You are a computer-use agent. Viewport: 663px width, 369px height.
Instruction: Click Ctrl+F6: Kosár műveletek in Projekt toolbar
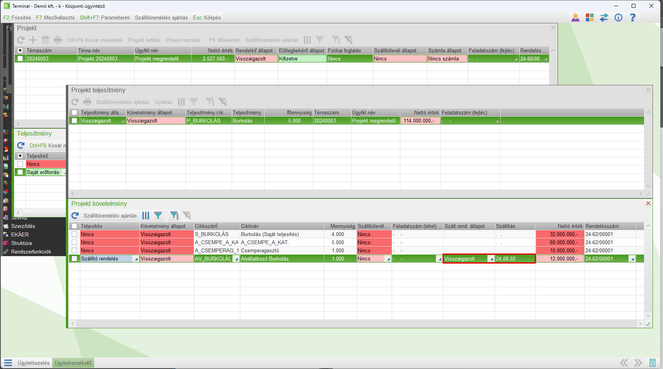95,40
